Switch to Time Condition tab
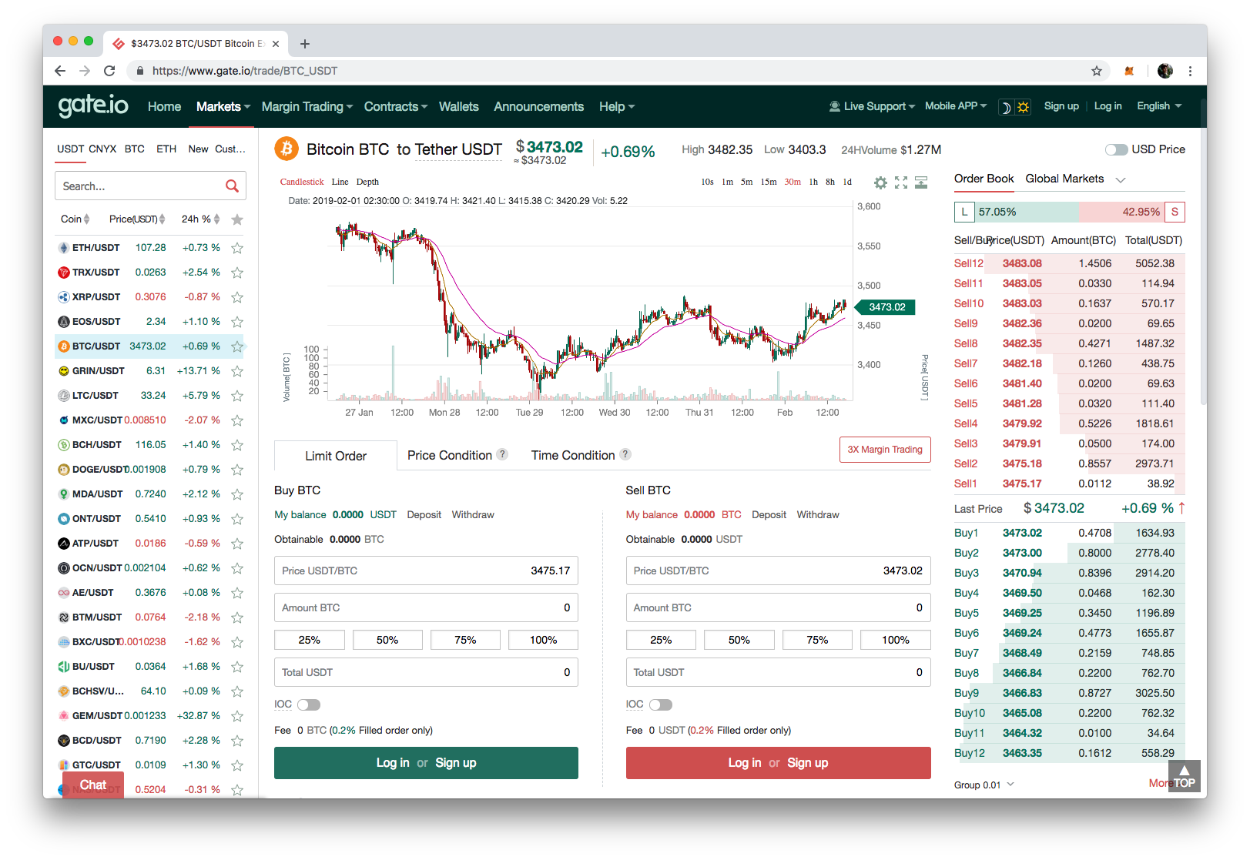 [x=573, y=455]
